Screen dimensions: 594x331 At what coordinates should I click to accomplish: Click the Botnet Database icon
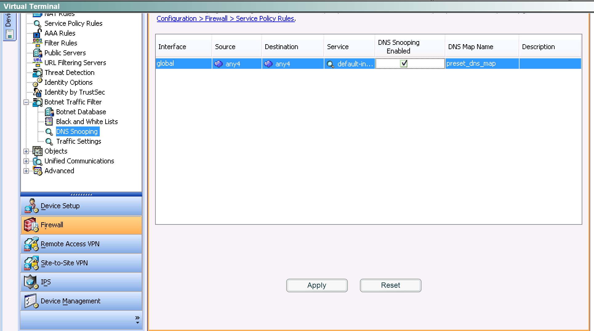[x=49, y=112]
